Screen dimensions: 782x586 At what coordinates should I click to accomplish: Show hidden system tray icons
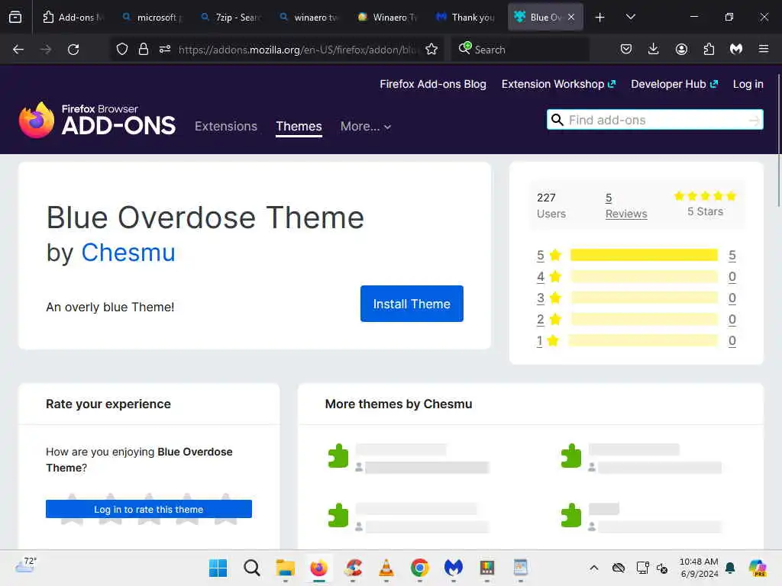tap(594, 568)
